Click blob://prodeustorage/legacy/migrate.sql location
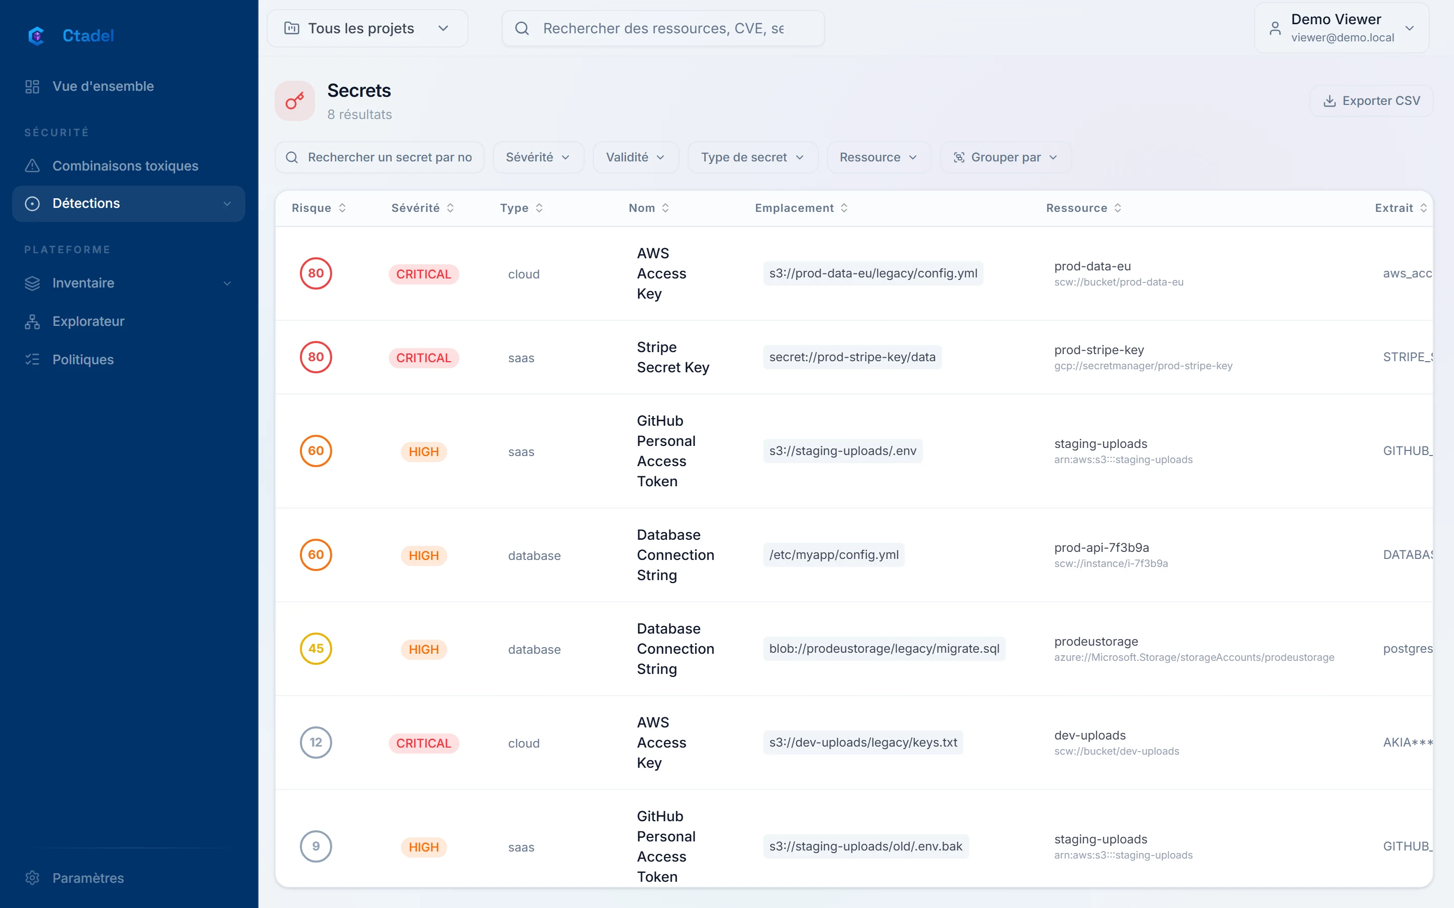 [884, 649]
